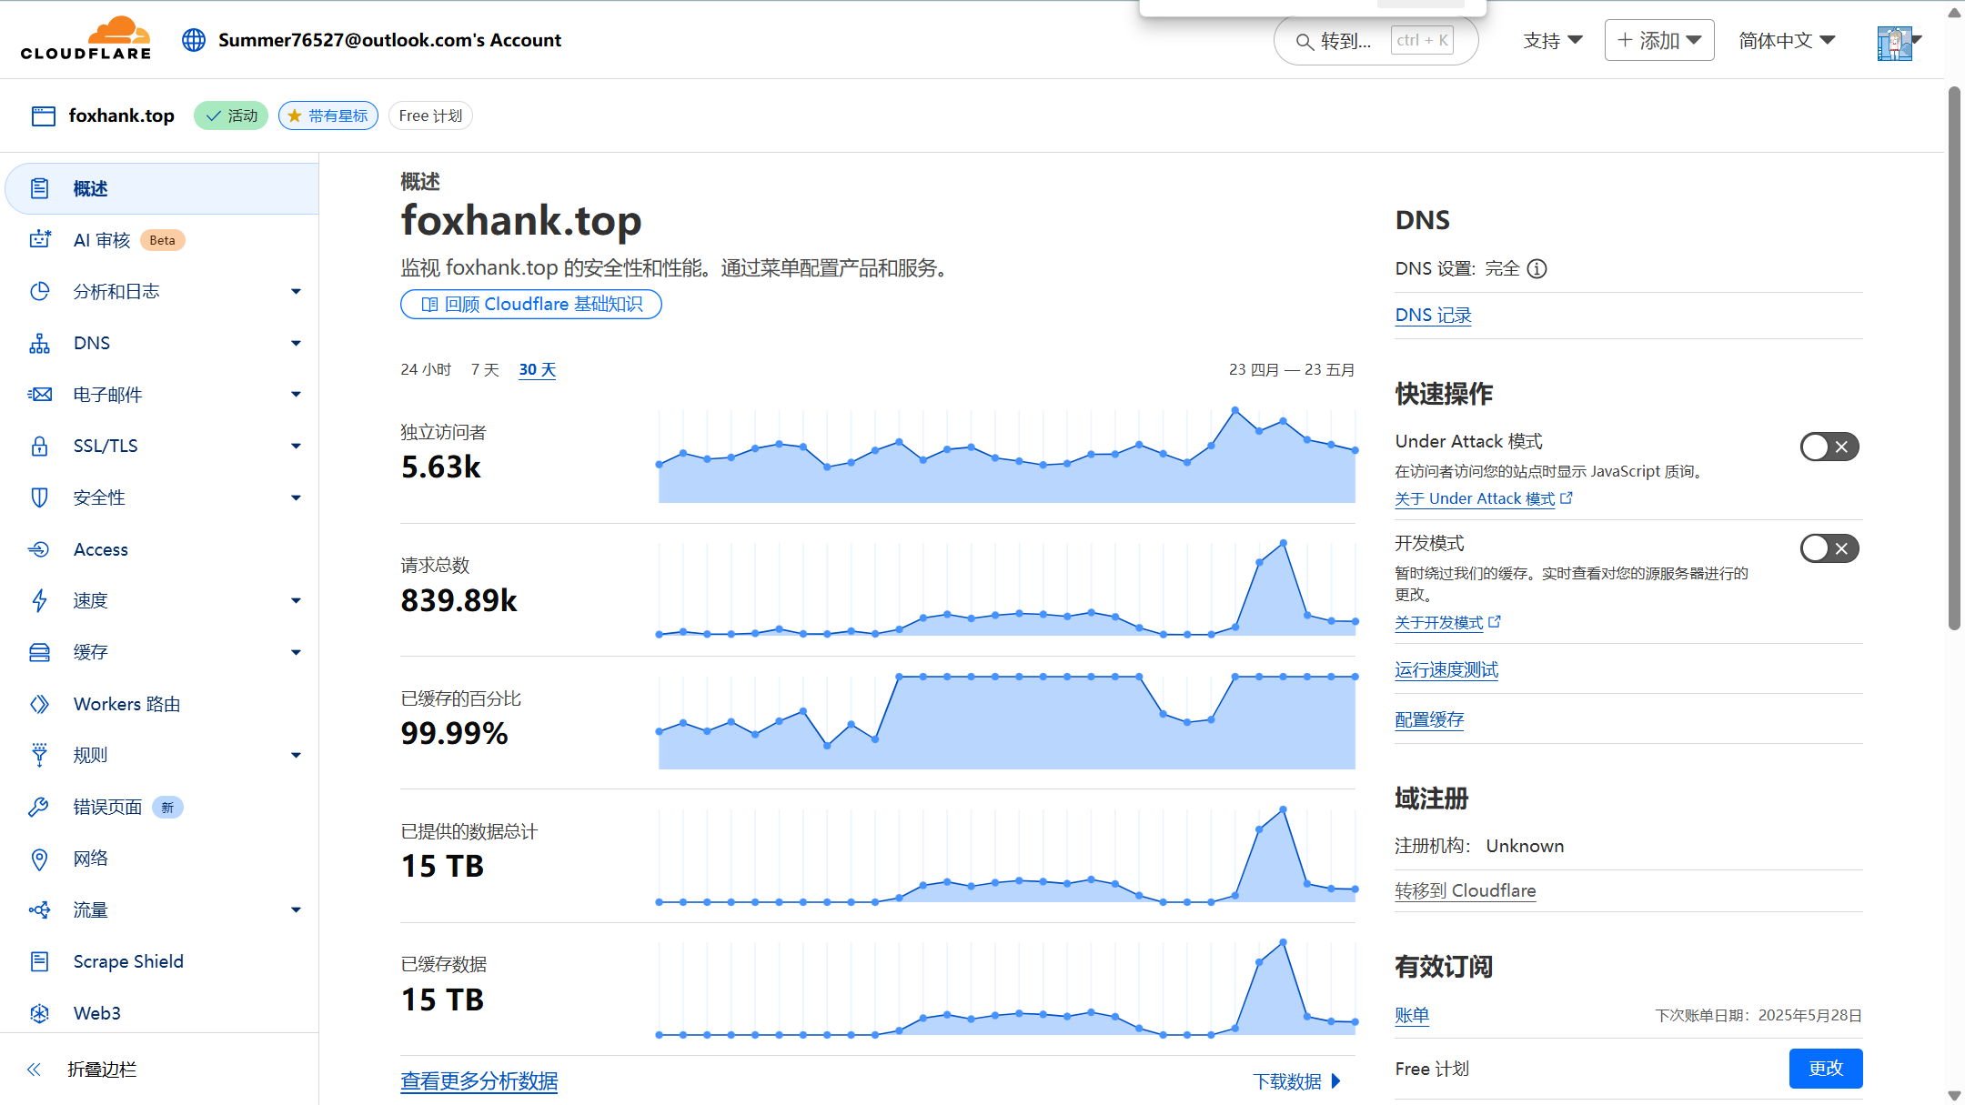Click the 分析和日志 pie chart icon
This screenshot has height=1105, width=1965.
tap(39, 291)
